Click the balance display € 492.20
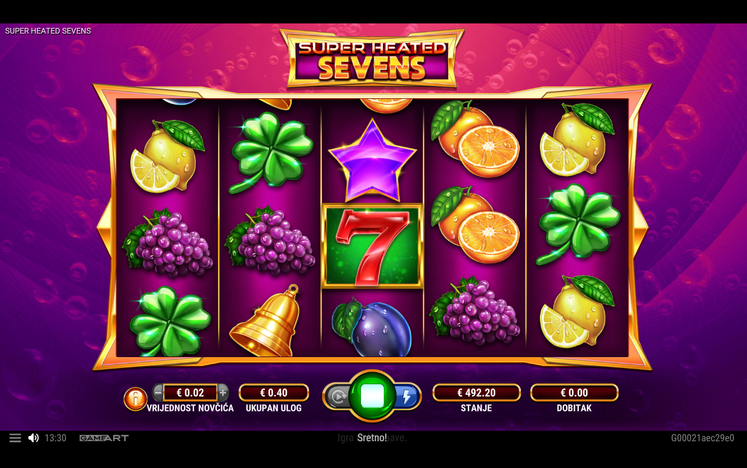Viewport: 747px width, 468px height. click(x=476, y=393)
